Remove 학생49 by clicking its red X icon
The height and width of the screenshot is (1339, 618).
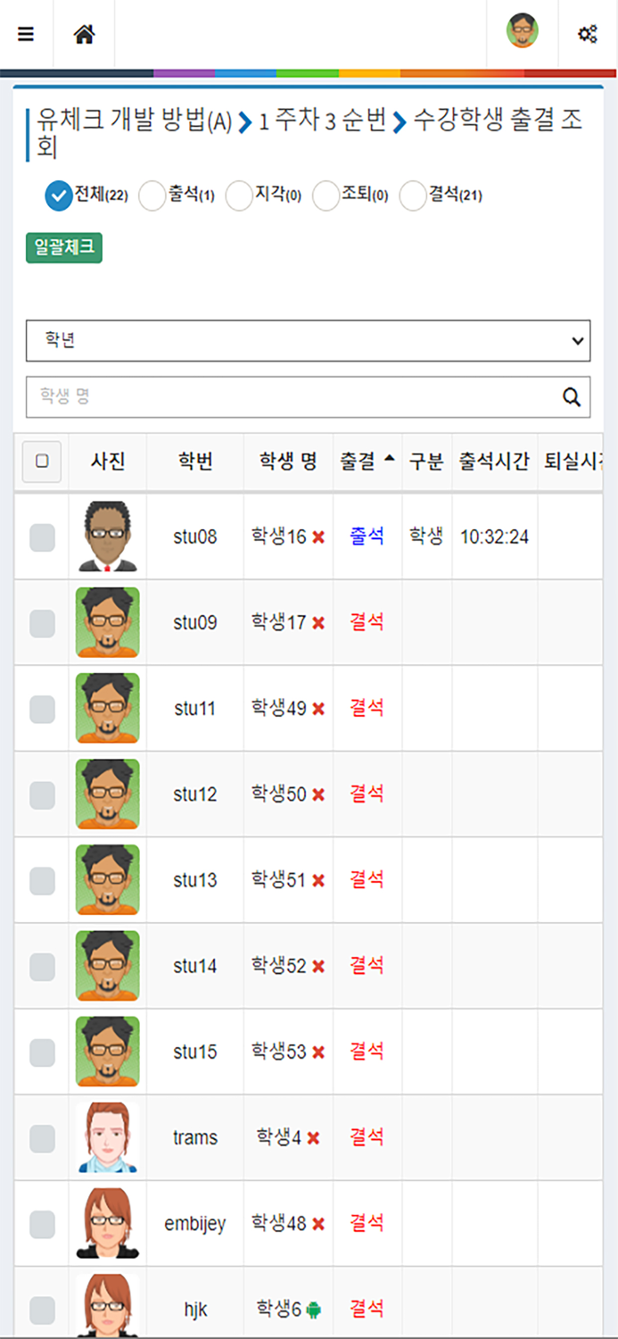coord(317,708)
